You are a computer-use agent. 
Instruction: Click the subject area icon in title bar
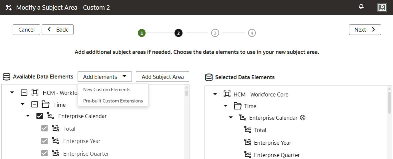coord(9,7)
